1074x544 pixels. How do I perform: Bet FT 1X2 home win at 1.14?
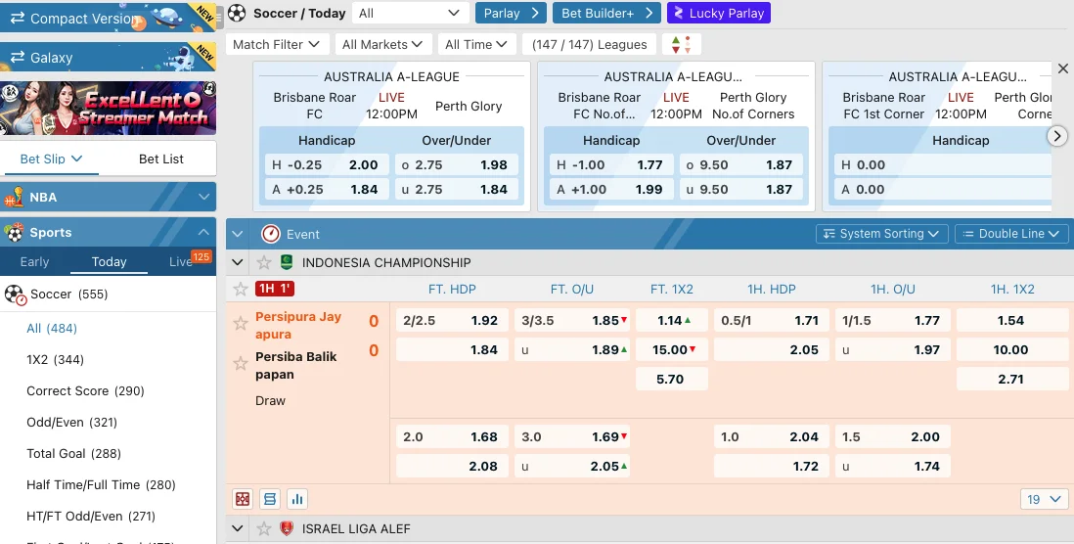[671, 320]
